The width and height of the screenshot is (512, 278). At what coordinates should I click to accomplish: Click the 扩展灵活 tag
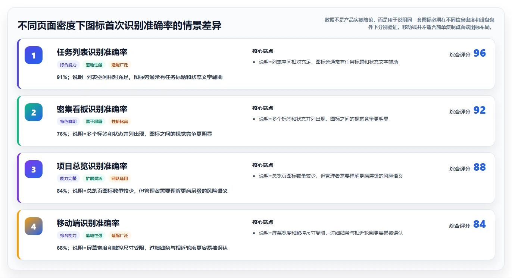[x=94, y=179]
